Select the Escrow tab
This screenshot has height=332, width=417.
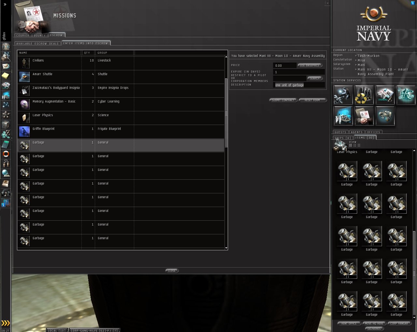click(56, 35)
